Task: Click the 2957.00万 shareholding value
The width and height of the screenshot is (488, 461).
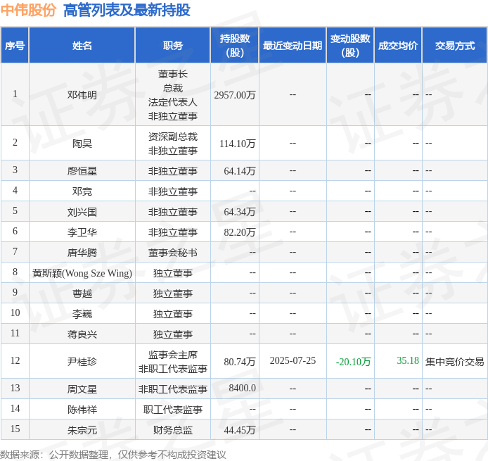Action: click(x=235, y=95)
